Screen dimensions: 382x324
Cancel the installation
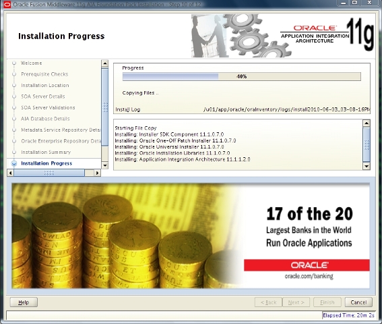(358, 302)
